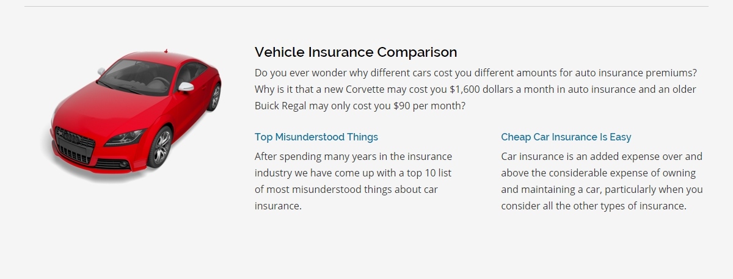Click the red car's front wheel

coord(161,147)
